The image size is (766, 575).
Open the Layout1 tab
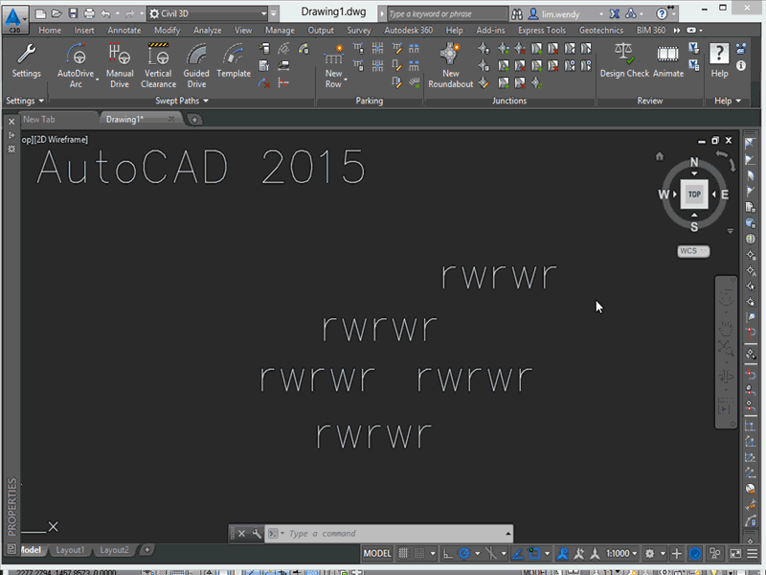[71, 550]
